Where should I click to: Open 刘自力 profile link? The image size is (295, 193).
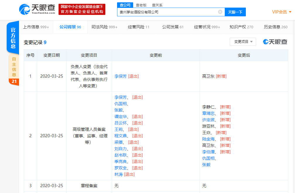coord(120,149)
